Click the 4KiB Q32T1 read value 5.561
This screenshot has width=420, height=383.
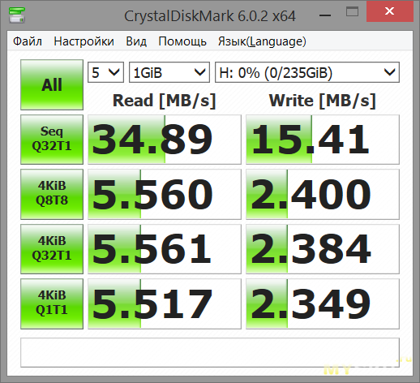point(165,249)
